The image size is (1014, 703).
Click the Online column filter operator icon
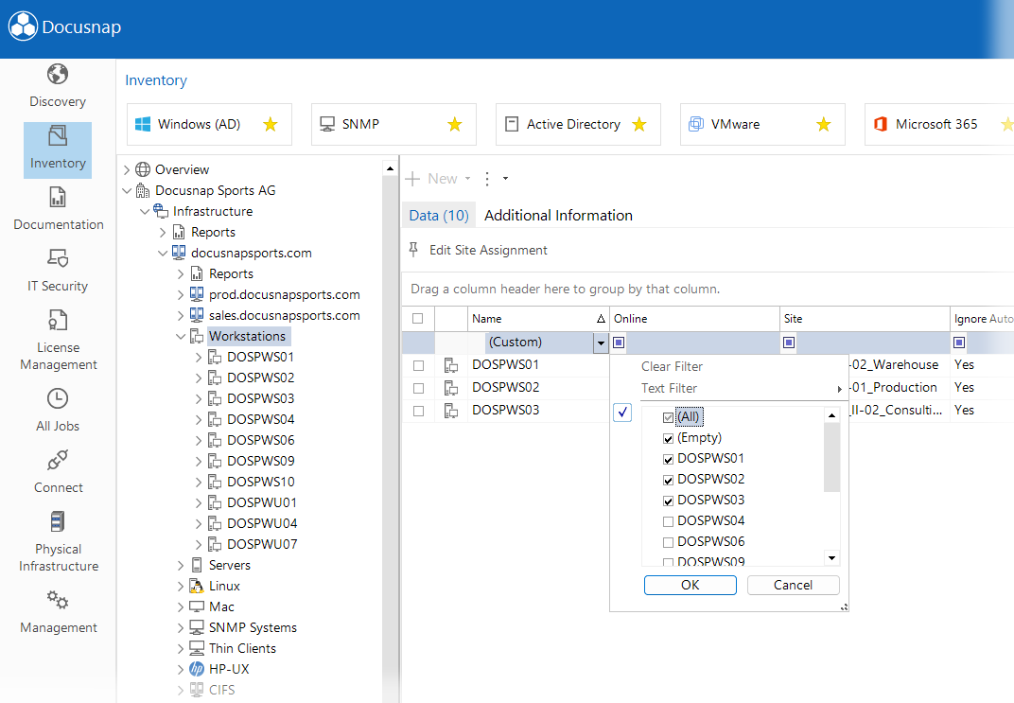[x=619, y=343]
